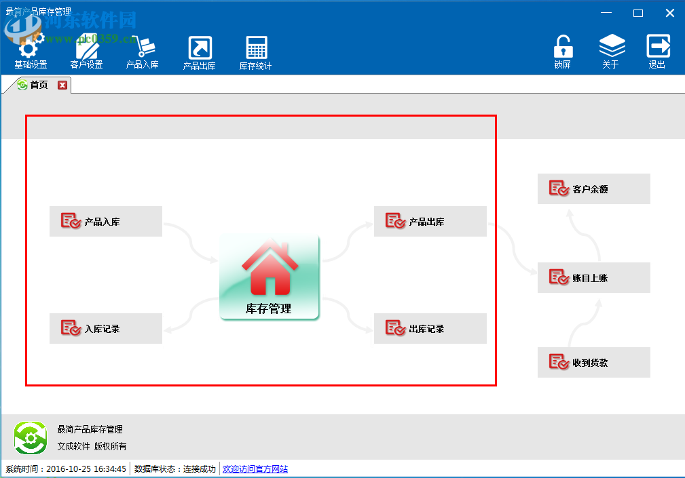The height and width of the screenshot is (478, 685).
Task: Maximize the application window
Action: click(x=638, y=13)
